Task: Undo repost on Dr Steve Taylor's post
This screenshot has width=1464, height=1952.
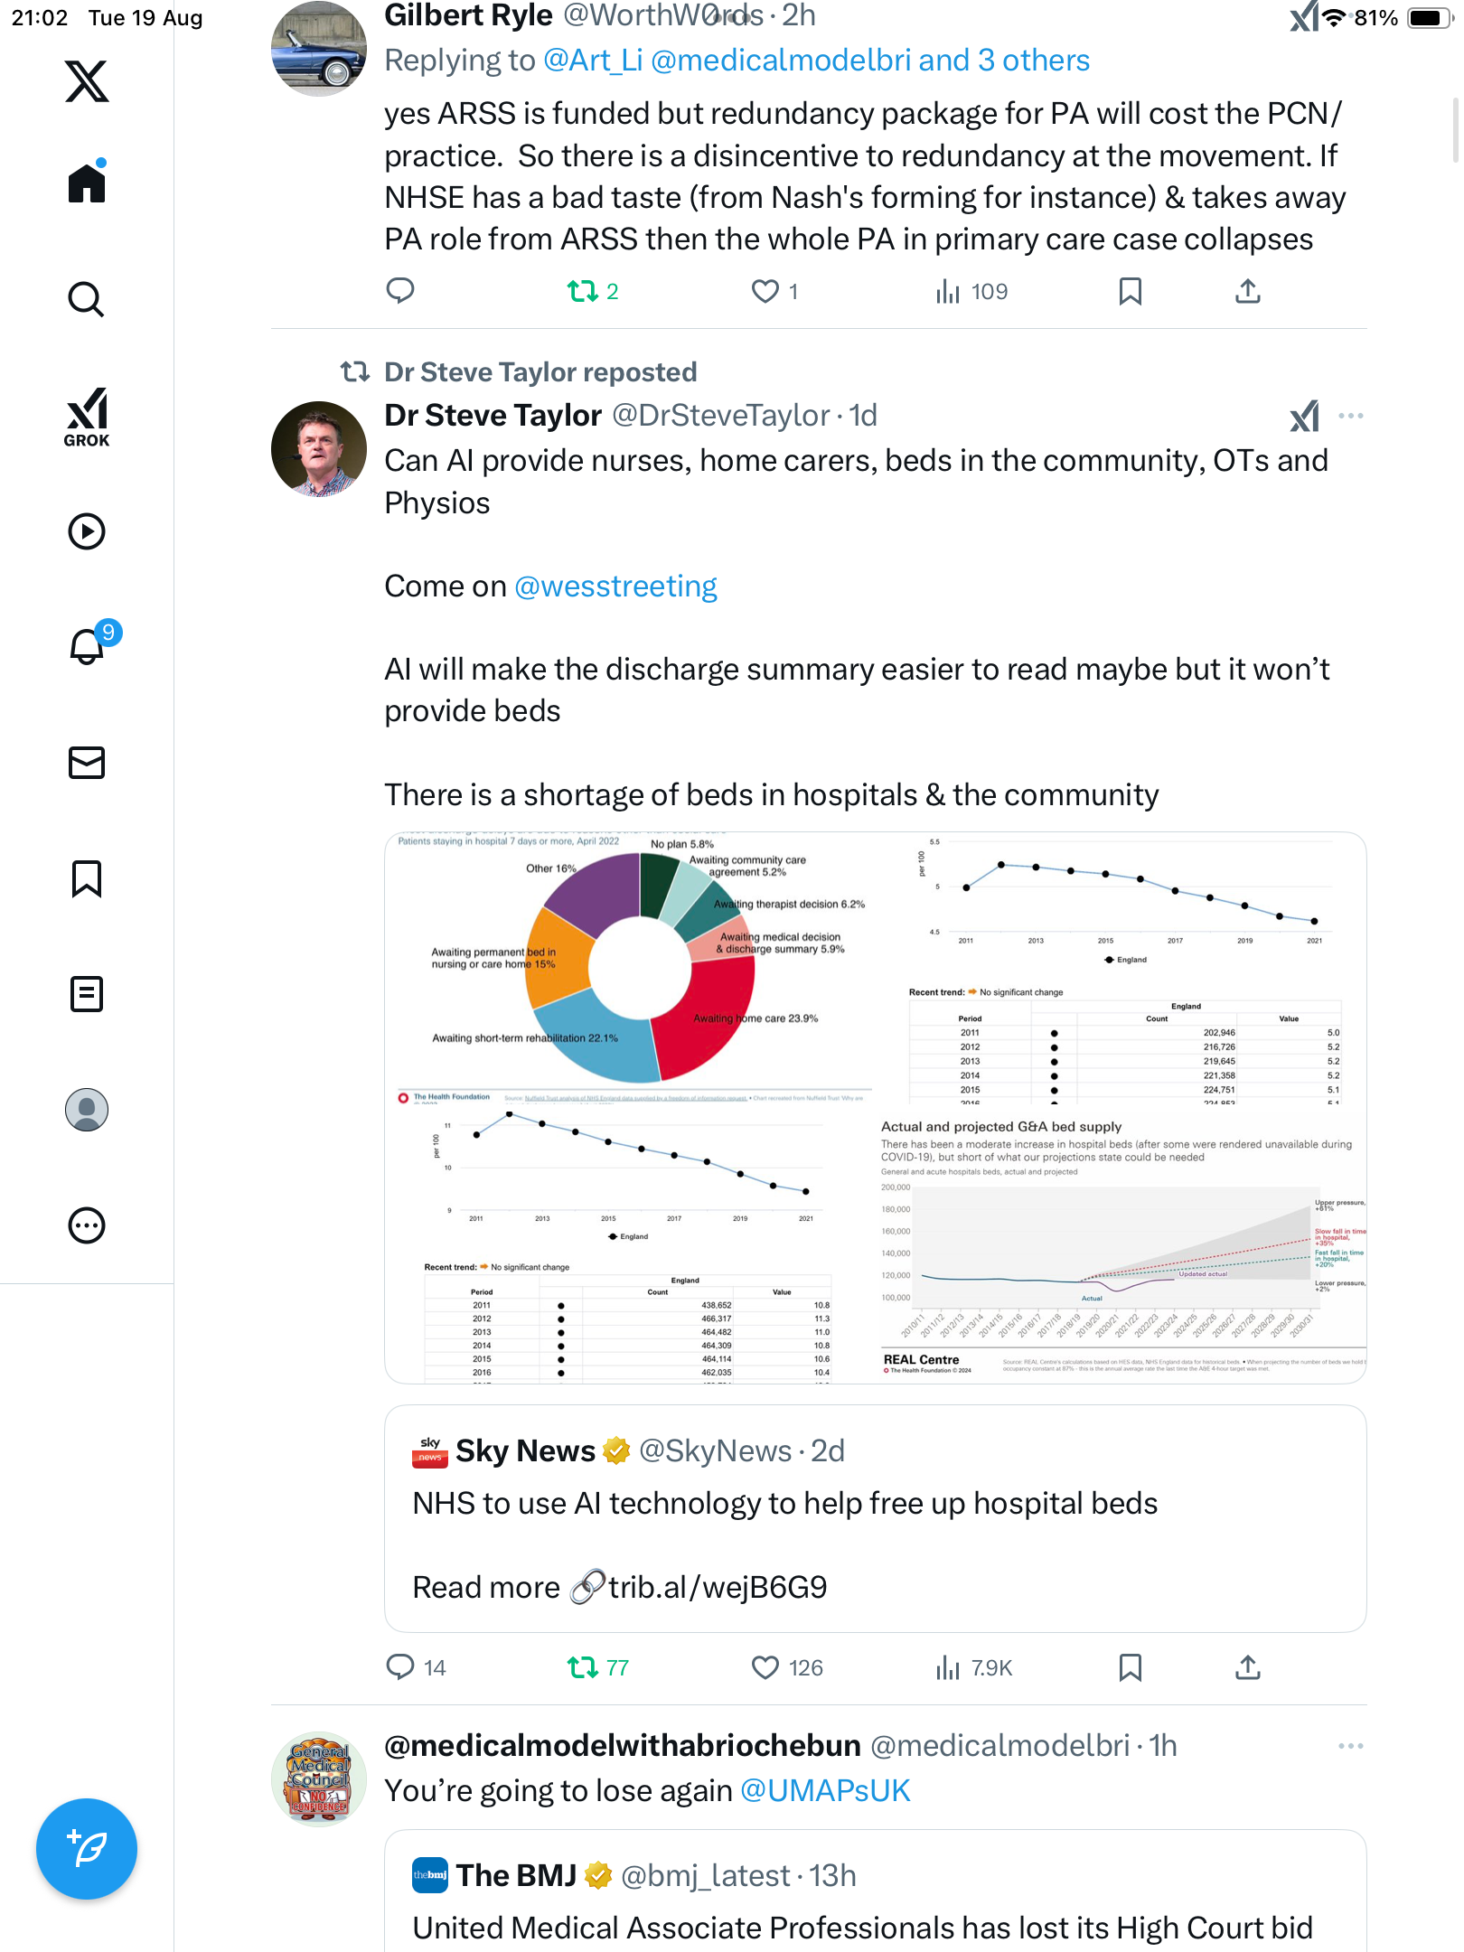Action: [583, 1667]
